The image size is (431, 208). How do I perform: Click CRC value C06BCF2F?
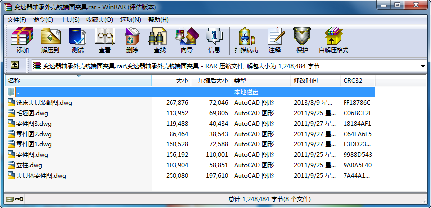pos(358,113)
